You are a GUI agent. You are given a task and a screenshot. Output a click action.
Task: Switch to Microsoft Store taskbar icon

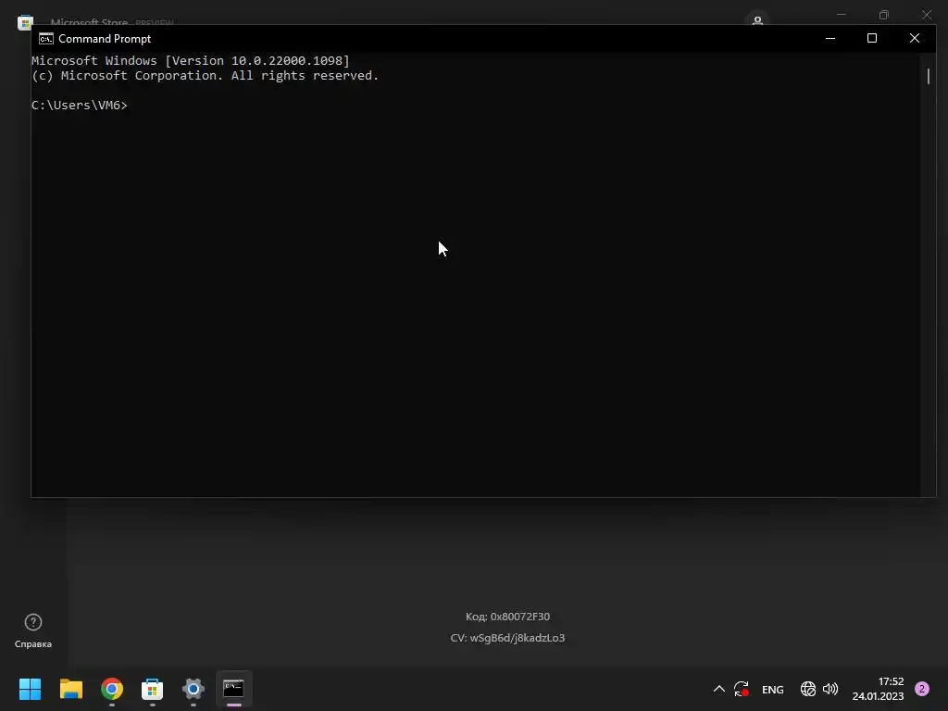(153, 689)
